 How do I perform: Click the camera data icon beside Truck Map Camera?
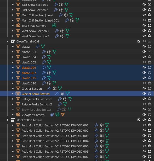pyautogui.click(x=54, y=26)
